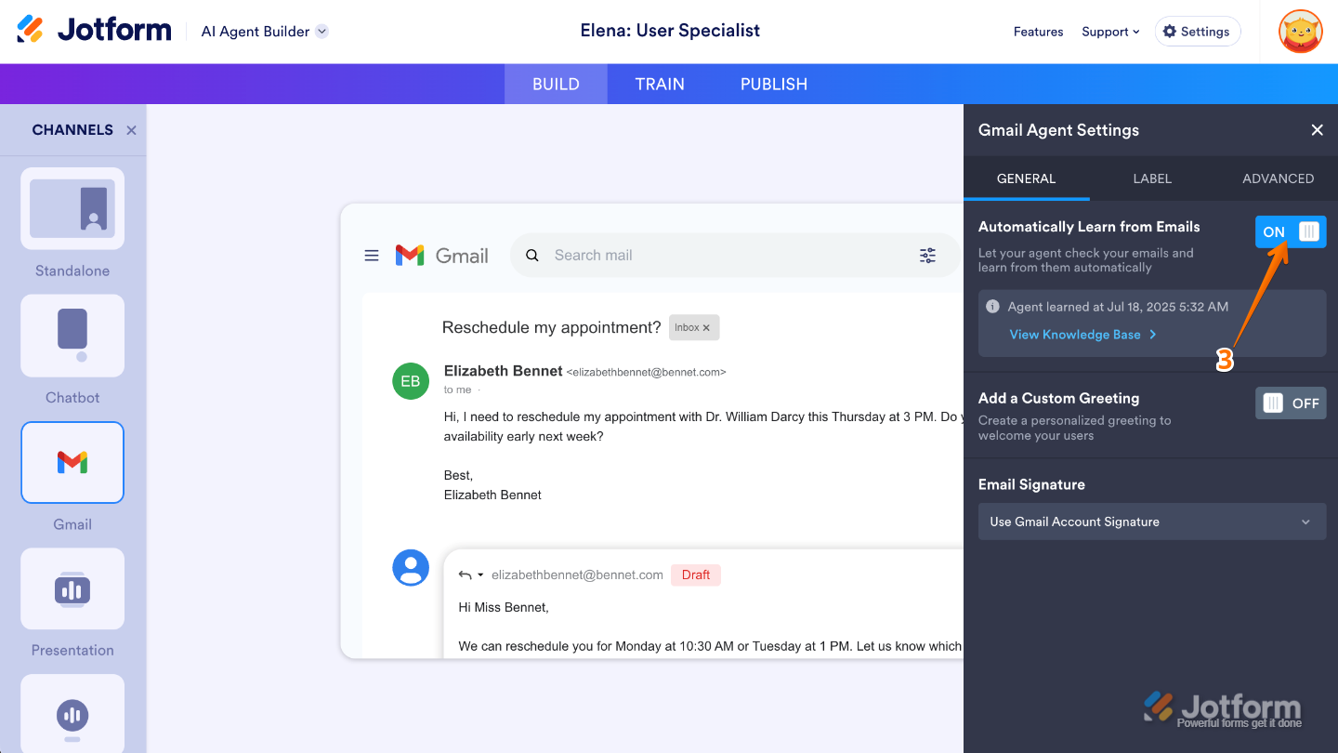The width and height of the screenshot is (1338, 753).
Task: Select the Gmail channel icon
Action: 72,462
